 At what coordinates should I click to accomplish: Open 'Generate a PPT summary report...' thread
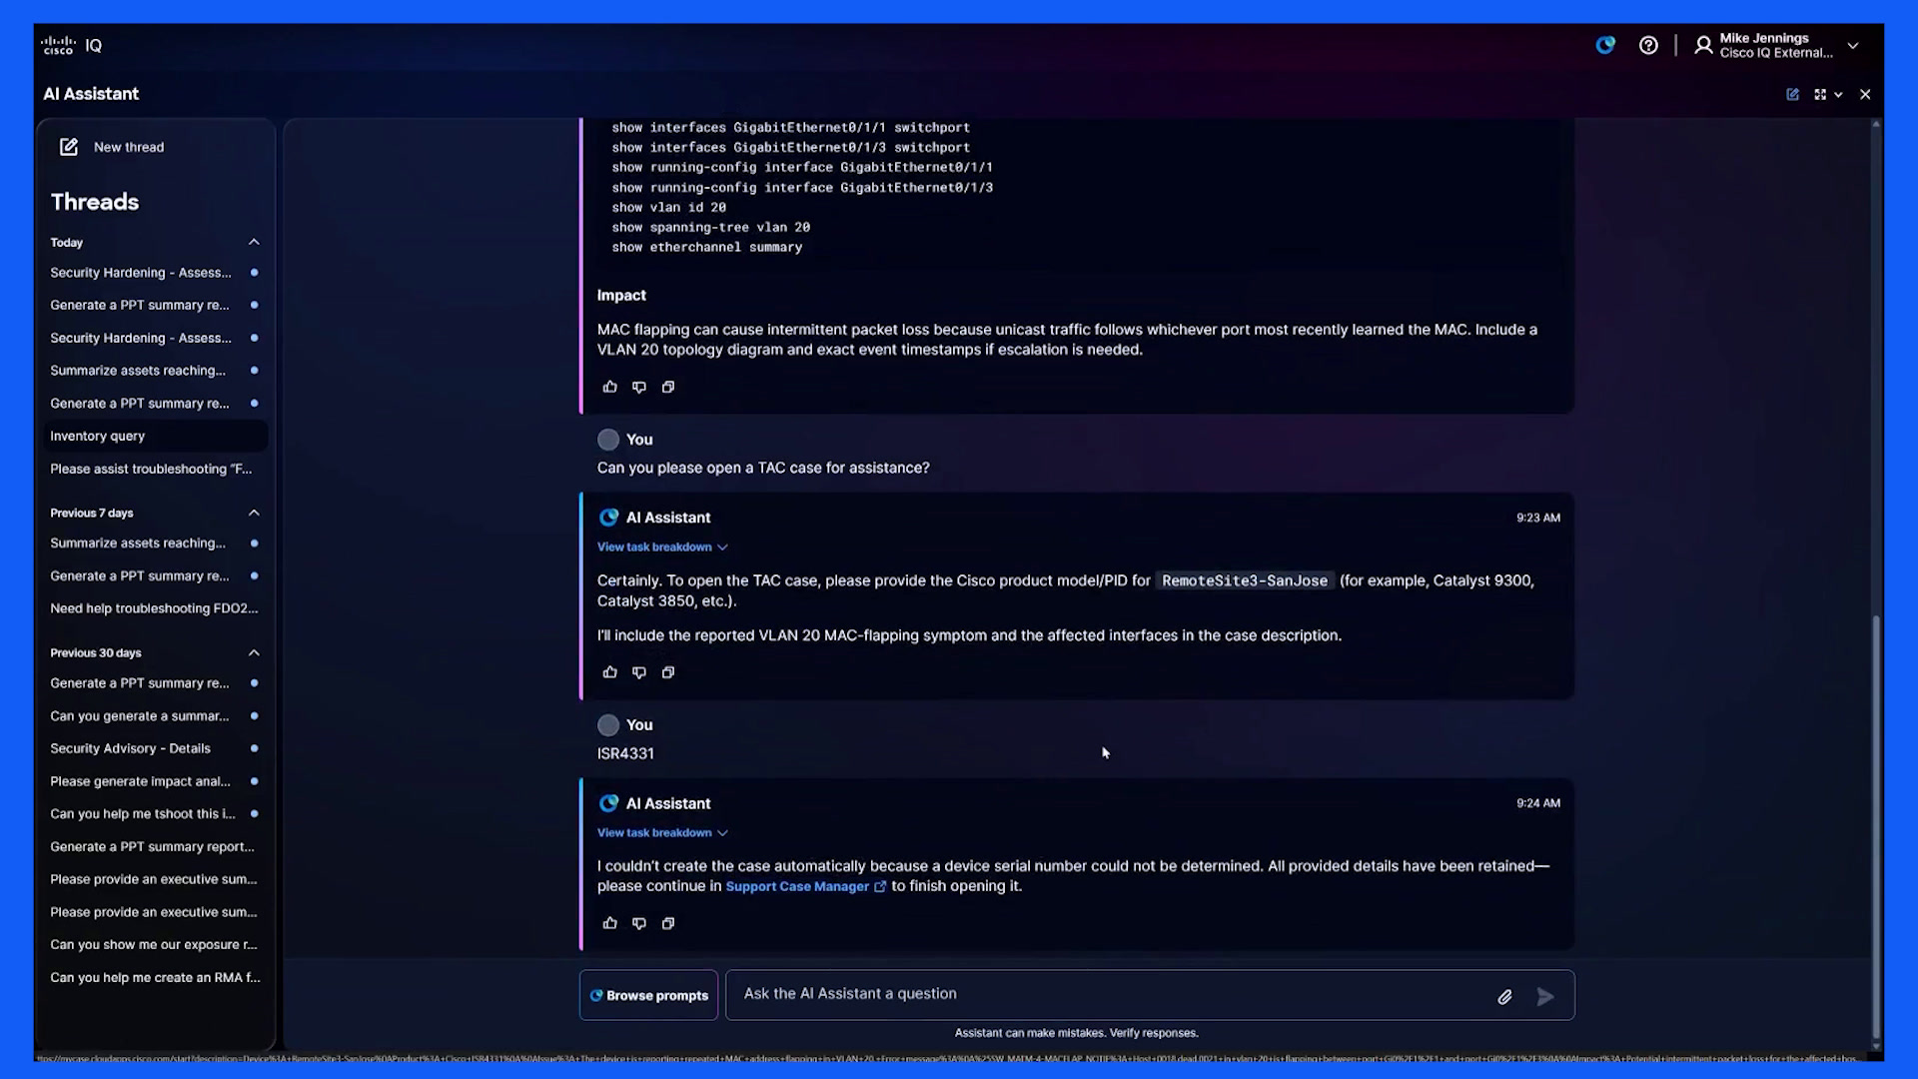156,846
